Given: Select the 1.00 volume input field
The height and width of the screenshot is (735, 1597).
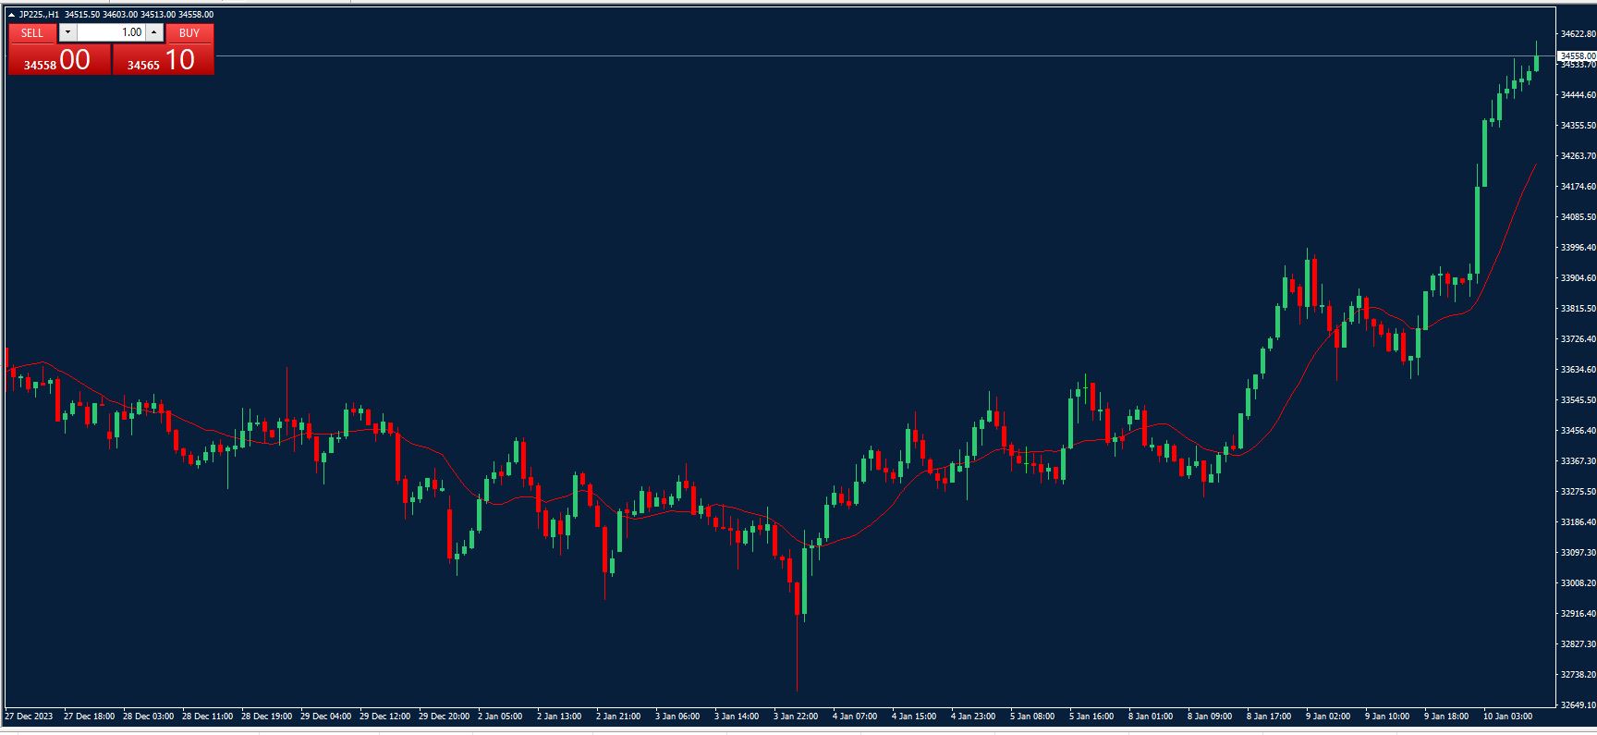Looking at the screenshot, I should pos(111,32).
